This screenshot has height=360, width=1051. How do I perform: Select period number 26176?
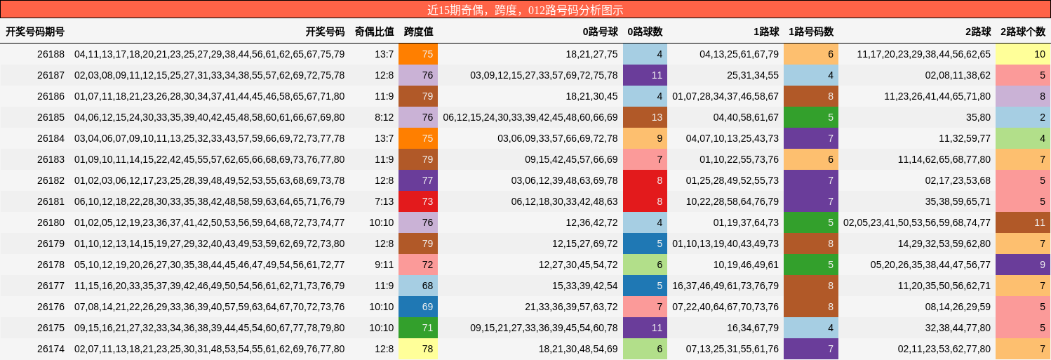coord(51,307)
